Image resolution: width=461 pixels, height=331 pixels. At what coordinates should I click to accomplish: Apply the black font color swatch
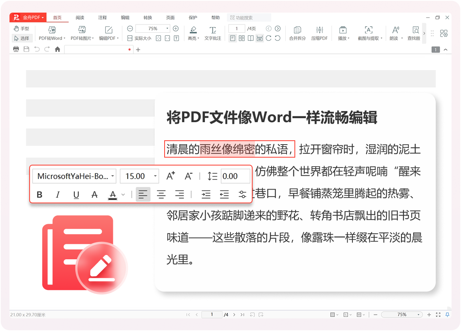[112, 195]
